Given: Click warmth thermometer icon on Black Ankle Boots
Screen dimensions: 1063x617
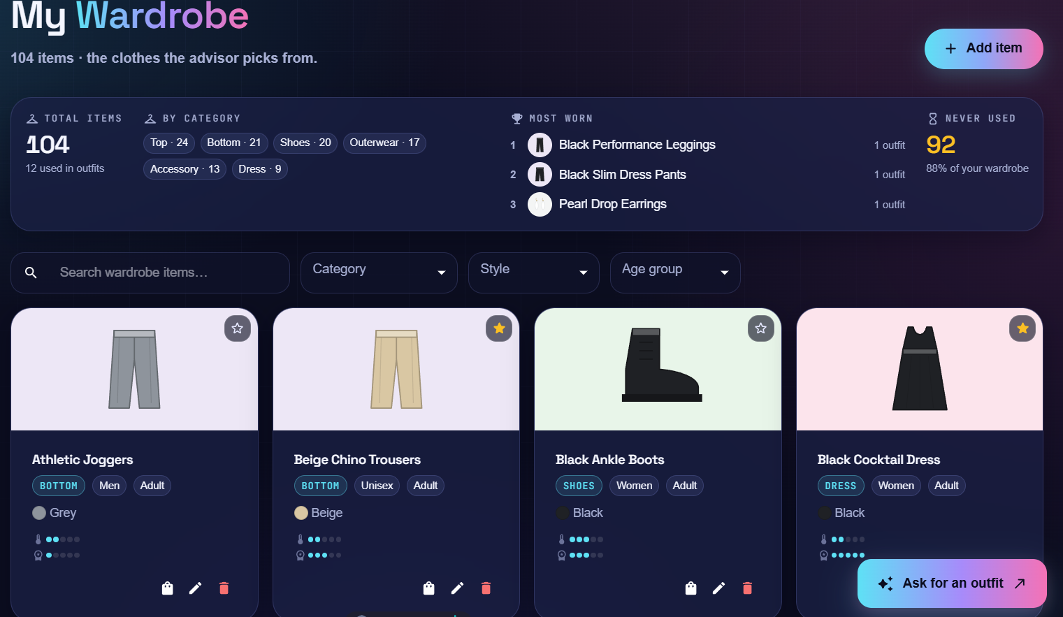Looking at the screenshot, I should [562, 539].
